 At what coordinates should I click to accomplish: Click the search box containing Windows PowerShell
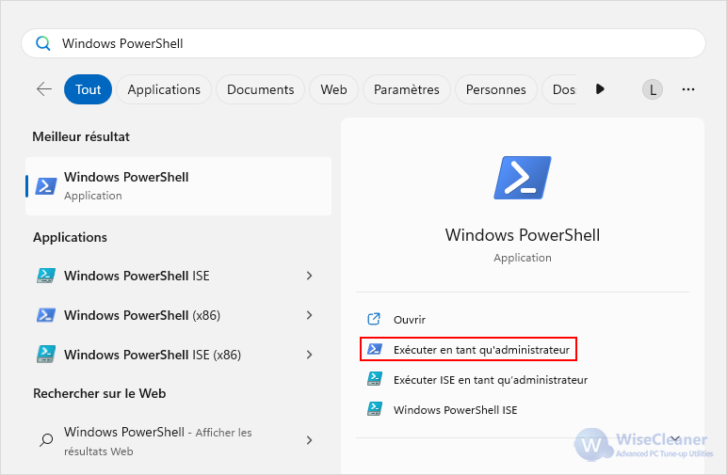[363, 43]
